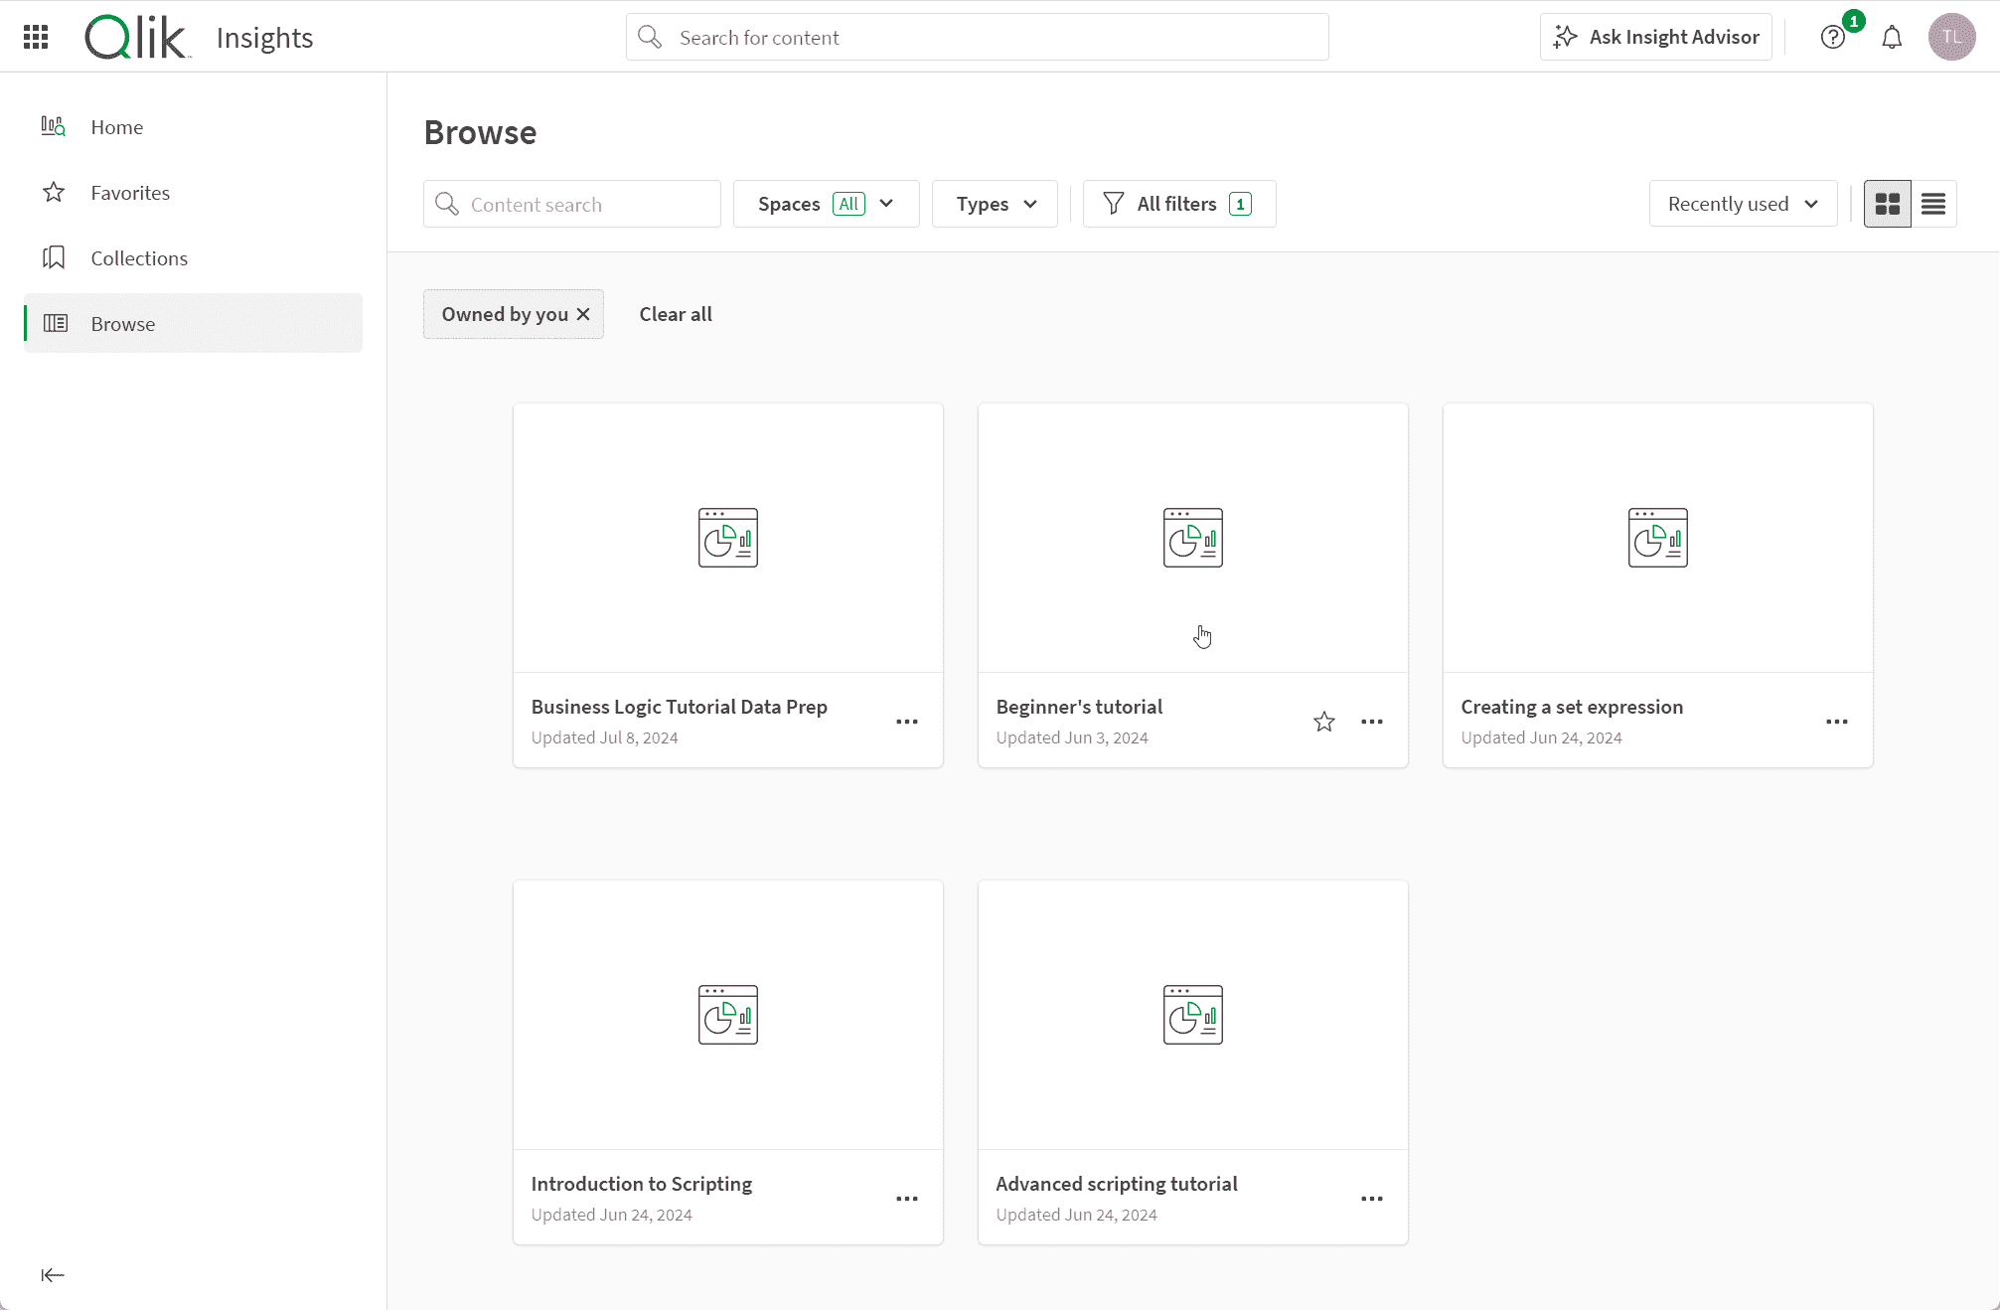The image size is (2000, 1310).
Task: Navigate to Collections in sidebar
Action: [139, 258]
